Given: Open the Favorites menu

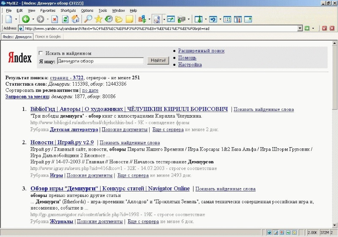Looking at the screenshot, I should (48, 10).
